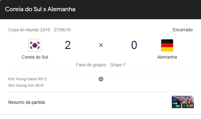Image resolution: width=201 pixels, height=119 pixels.
Task: Click the KOR GER label on thumbnail
Action: (x=176, y=104)
